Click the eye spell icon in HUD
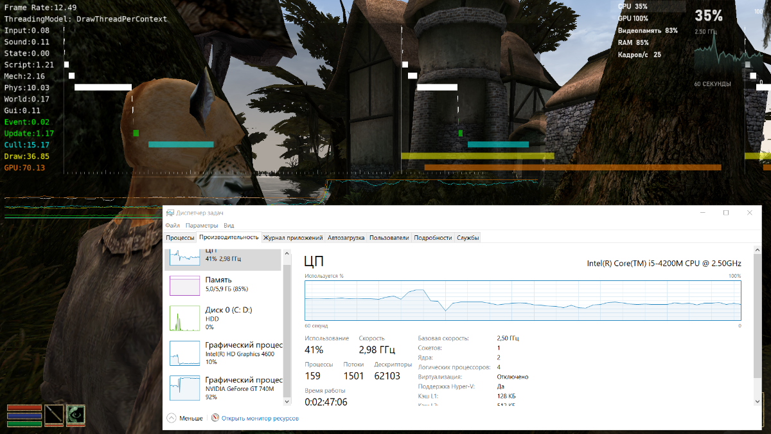Viewport: 771px width, 434px height. (x=76, y=415)
